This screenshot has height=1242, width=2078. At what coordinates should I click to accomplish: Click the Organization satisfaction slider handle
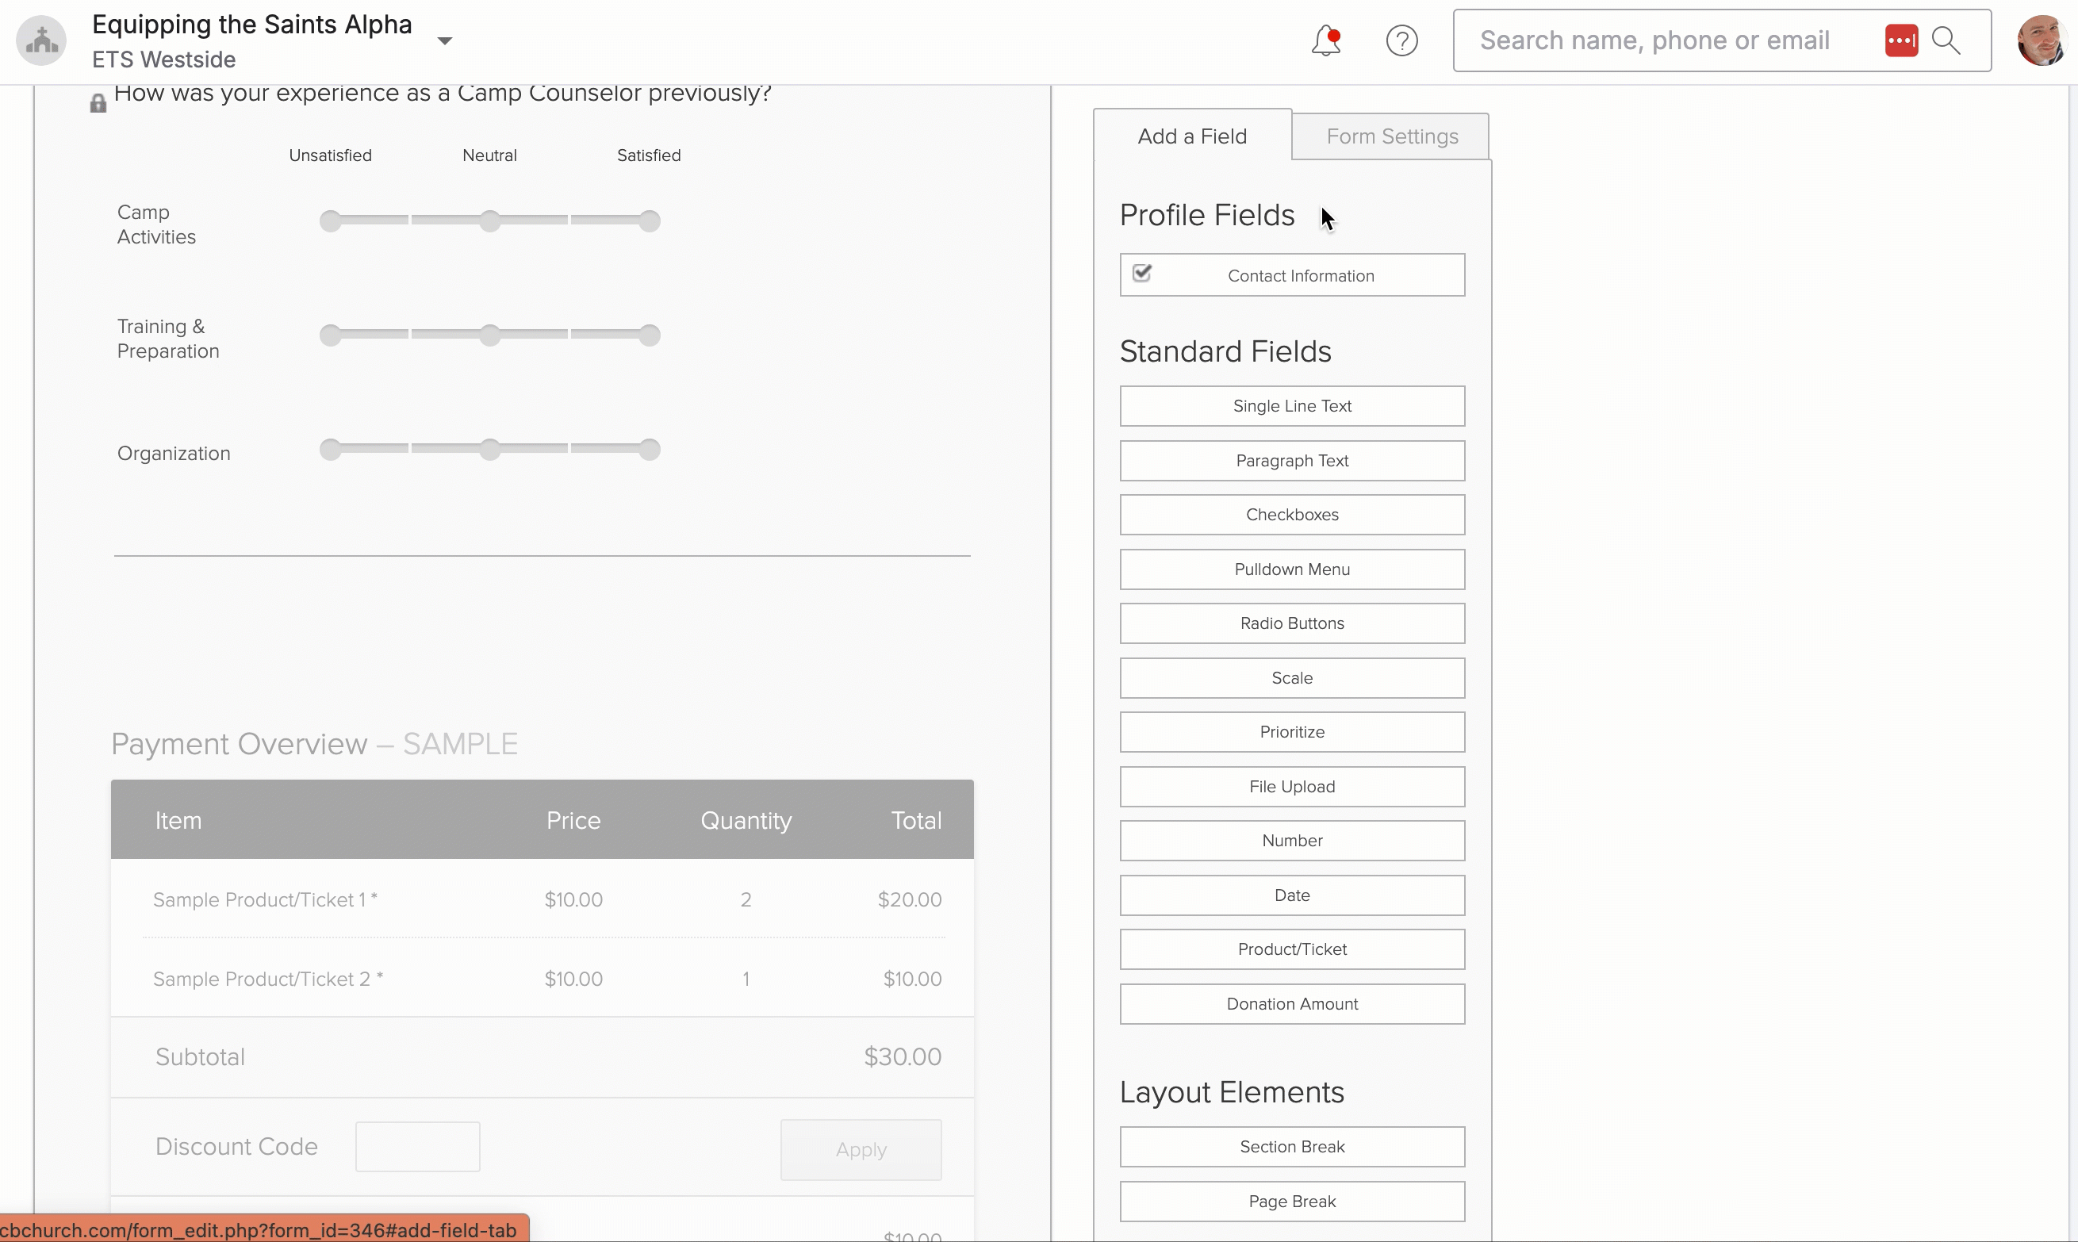[x=490, y=450]
